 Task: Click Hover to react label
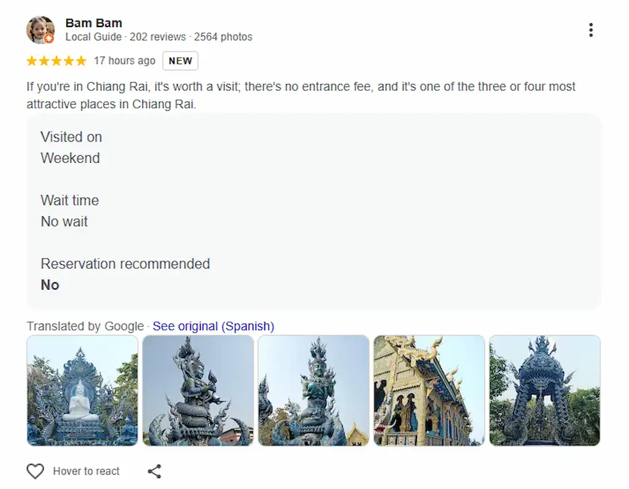[86, 471]
